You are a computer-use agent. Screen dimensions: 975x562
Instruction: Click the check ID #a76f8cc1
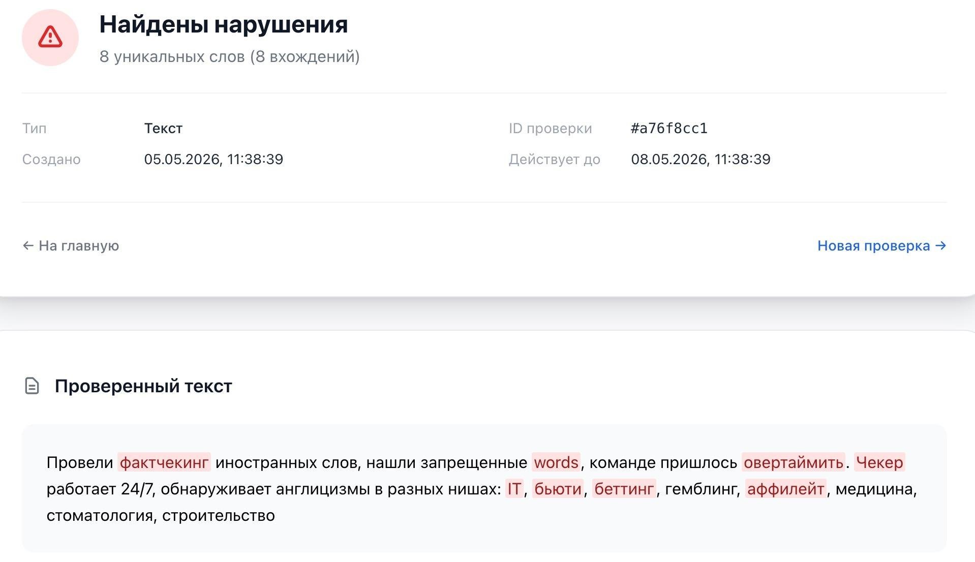pyautogui.click(x=669, y=128)
